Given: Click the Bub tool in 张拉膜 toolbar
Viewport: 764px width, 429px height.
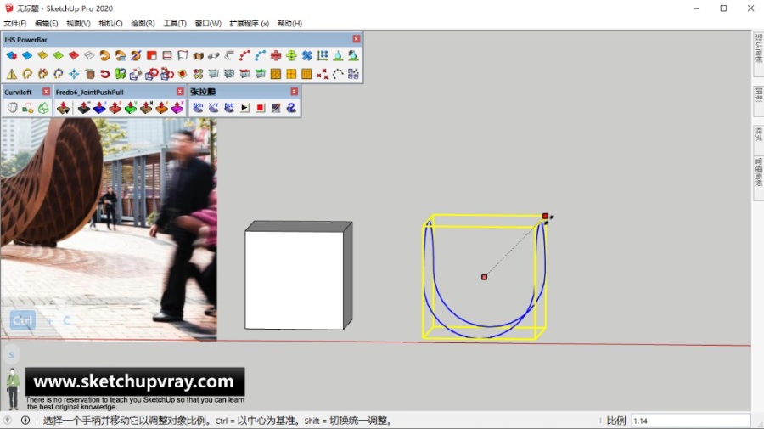Looking at the screenshot, I should [229, 107].
